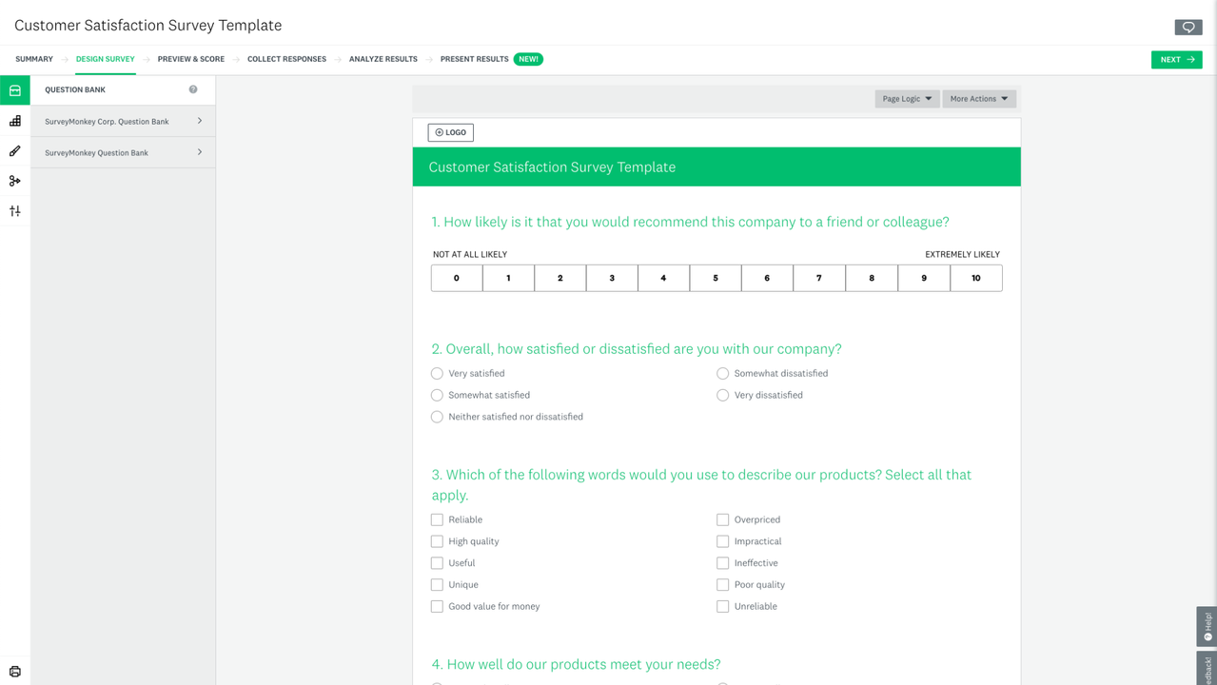The height and width of the screenshot is (685, 1217).
Task: Click the Question Bank help question mark
Action: point(193,89)
